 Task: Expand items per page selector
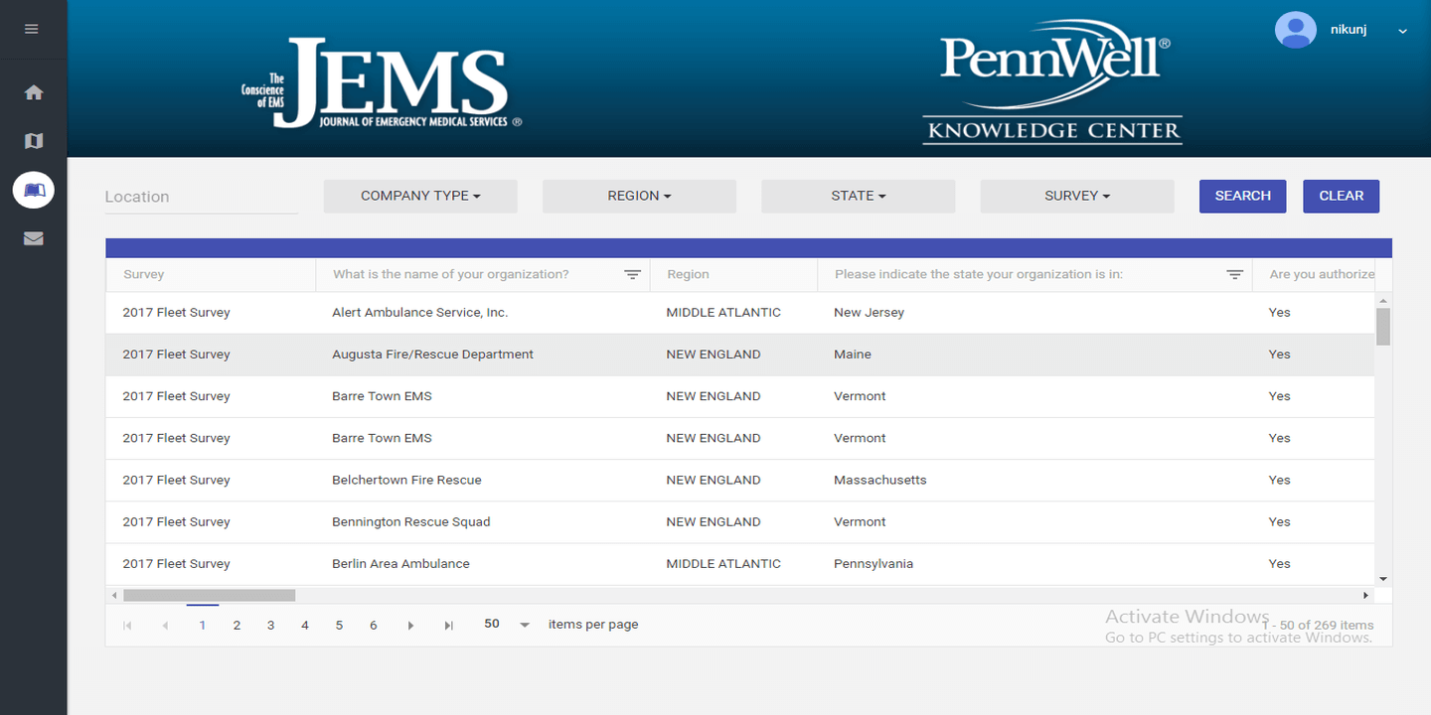pyautogui.click(x=525, y=625)
